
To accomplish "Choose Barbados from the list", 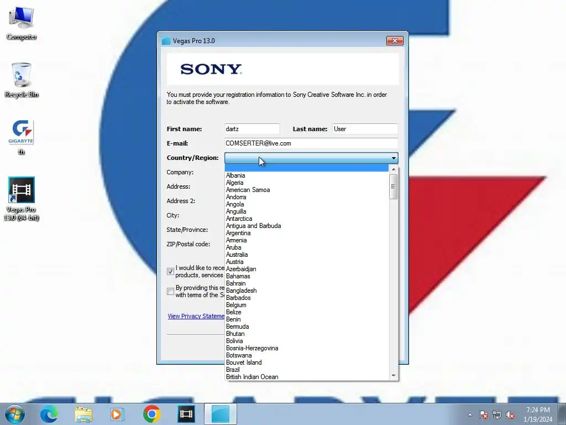I will (x=306, y=298).
